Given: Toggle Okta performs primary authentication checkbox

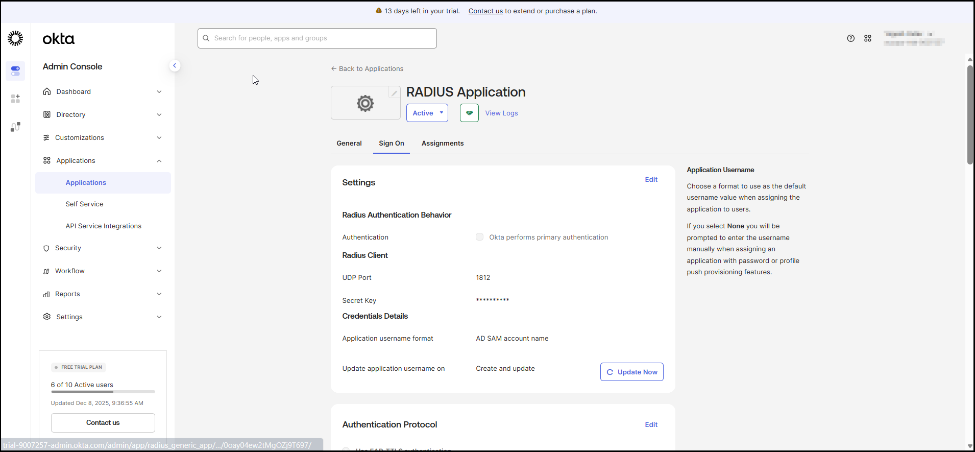Looking at the screenshot, I should tap(479, 237).
